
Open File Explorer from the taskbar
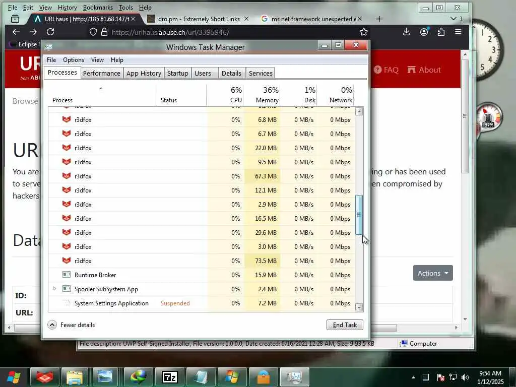75,377
